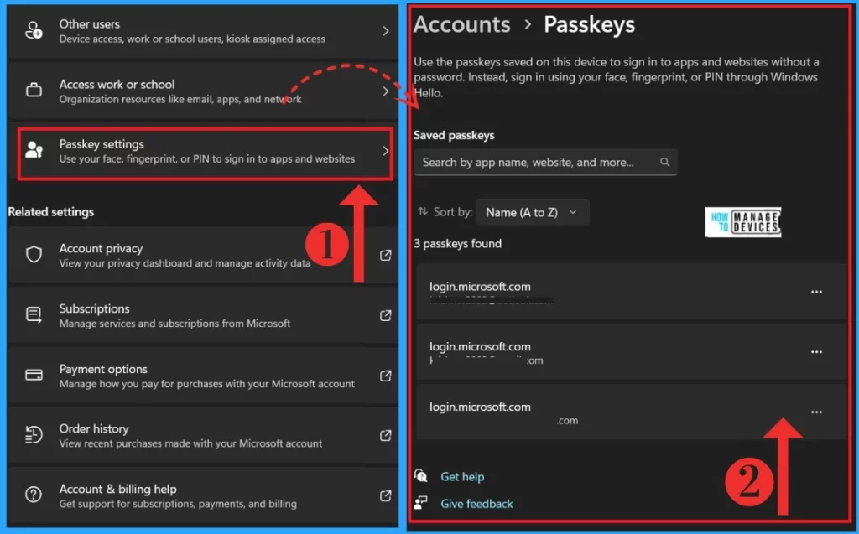Viewport: 859px width, 534px height.
Task: Click the shield icon for Account privacy
Action: (x=34, y=254)
